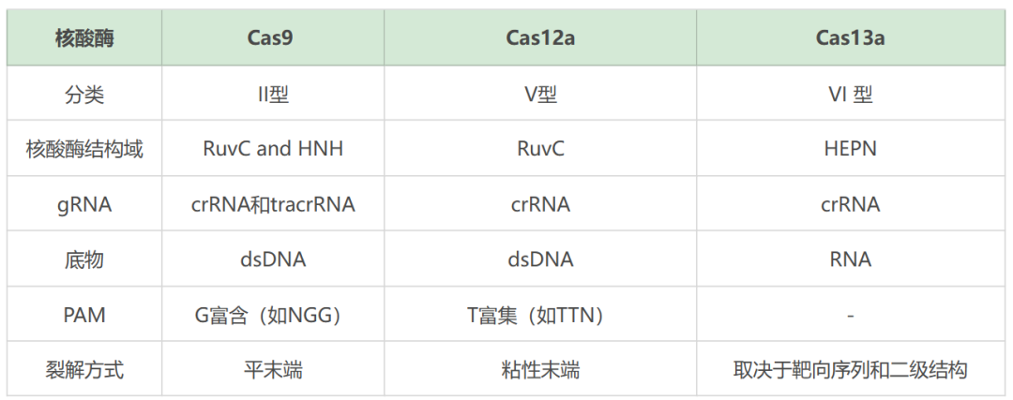Click the 底物 row label
The image size is (1013, 400).
(84, 259)
